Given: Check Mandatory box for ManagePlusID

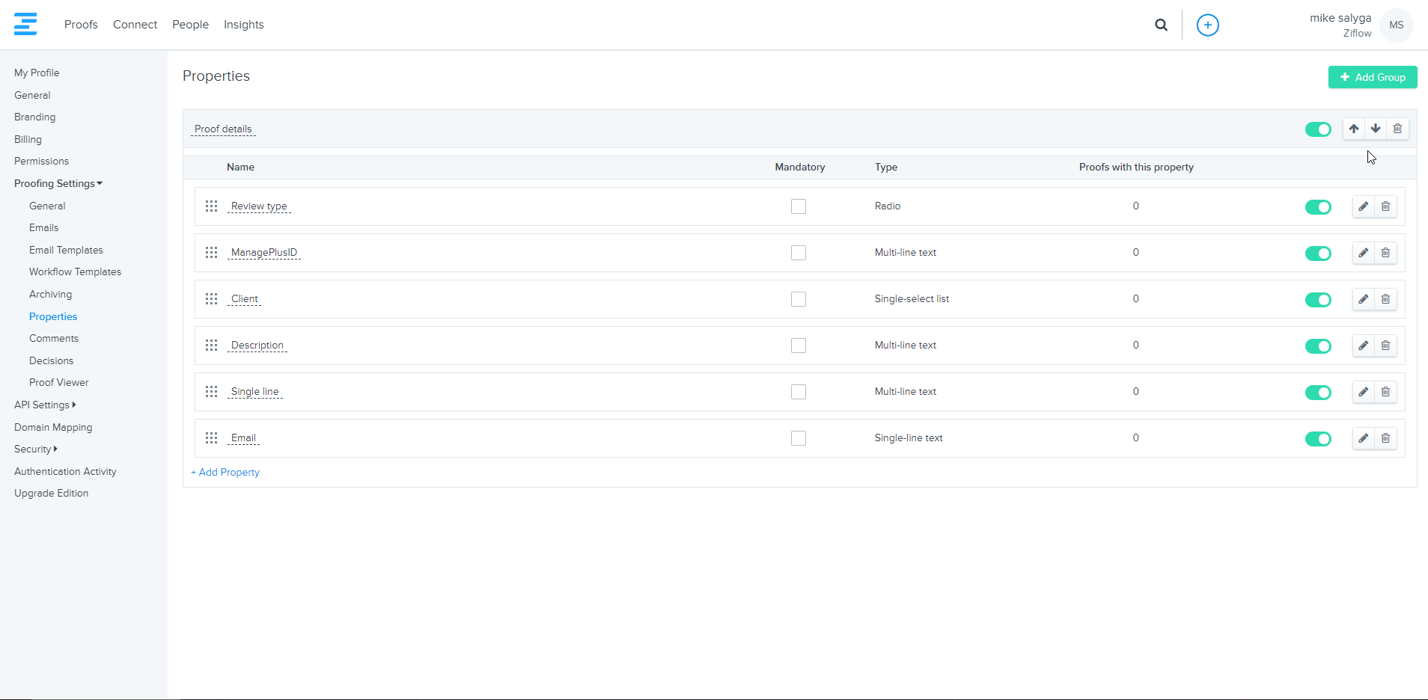Looking at the screenshot, I should (799, 253).
